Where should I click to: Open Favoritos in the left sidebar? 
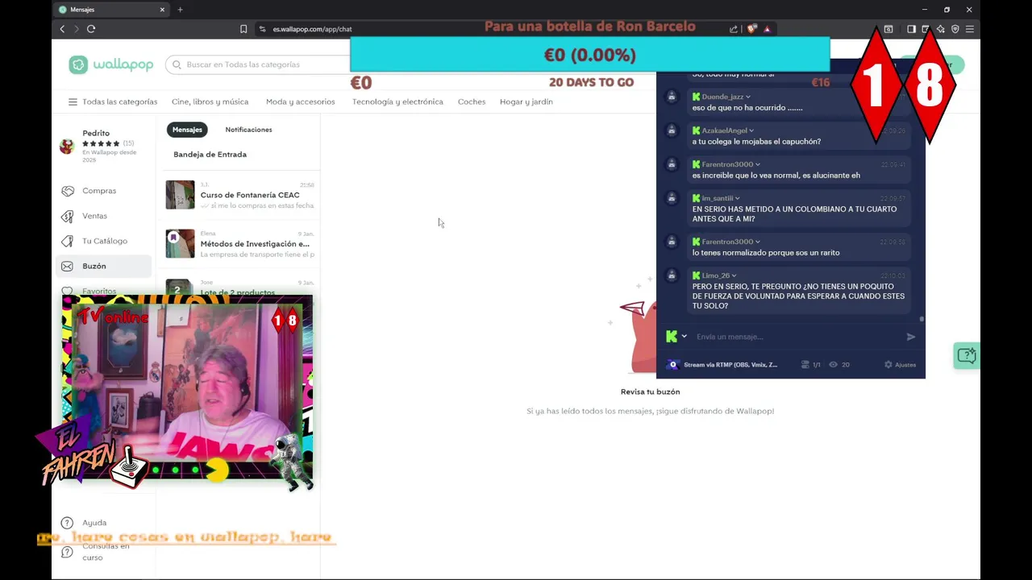99,291
